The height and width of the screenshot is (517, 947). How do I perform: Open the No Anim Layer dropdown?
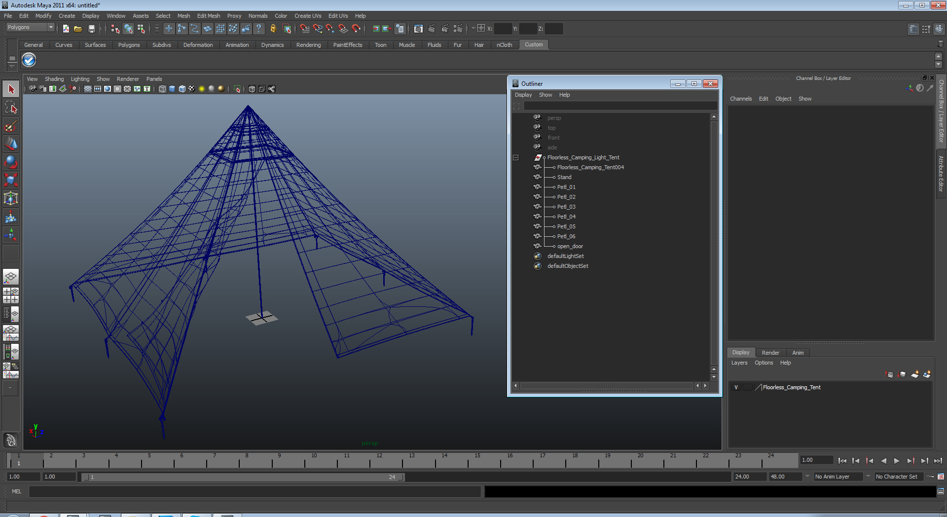(838, 477)
